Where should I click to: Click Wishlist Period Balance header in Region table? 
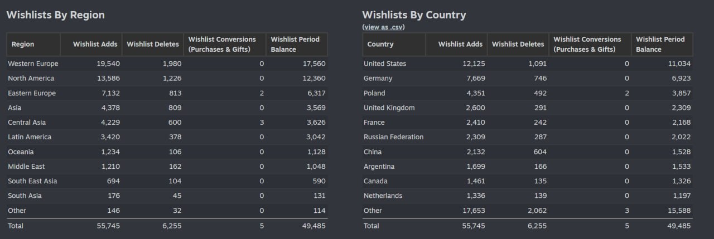[x=296, y=44]
